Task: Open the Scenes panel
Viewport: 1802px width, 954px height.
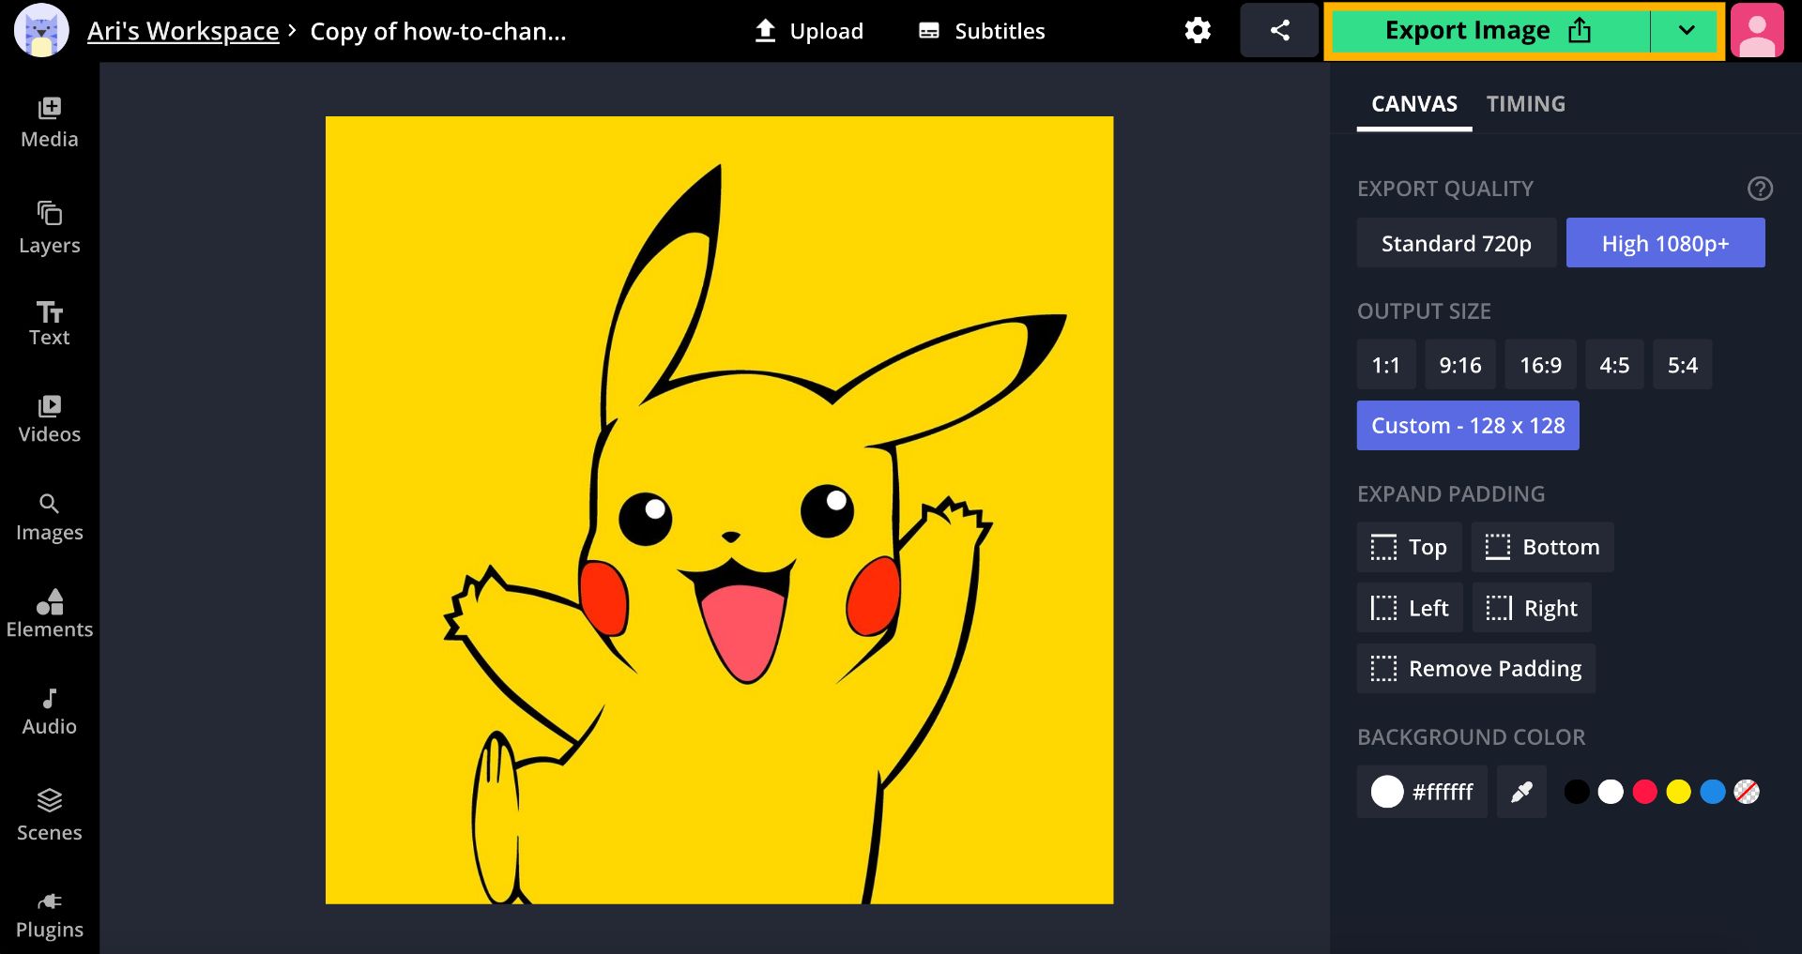Action: 49,814
